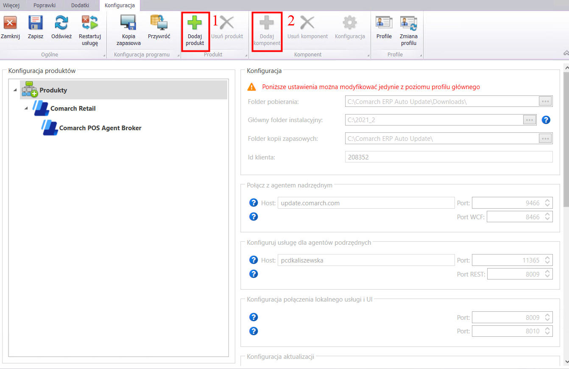This screenshot has height=369, width=569.
Task: Click the Dodaj komponent icon
Action: coord(267,23)
